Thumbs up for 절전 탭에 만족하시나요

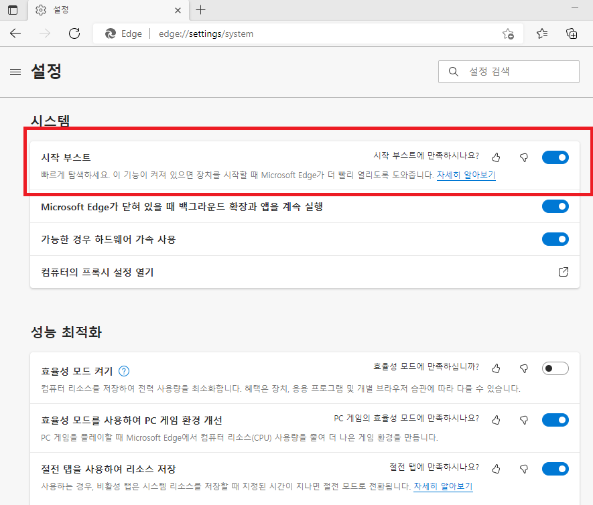pyautogui.click(x=497, y=469)
